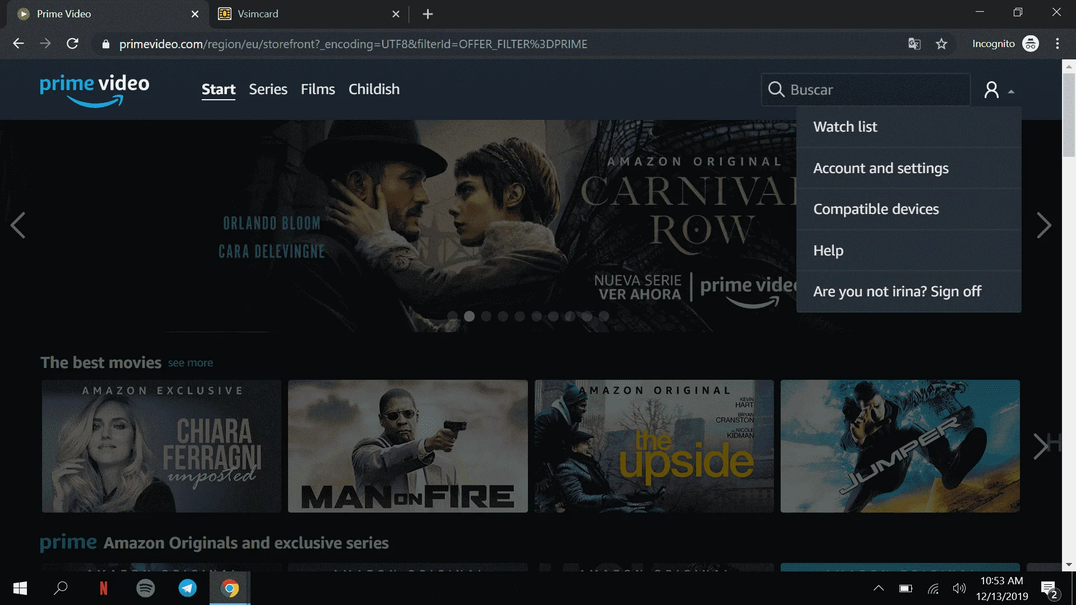Open the user profile icon menu
The width and height of the screenshot is (1076, 605).
(x=991, y=90)
